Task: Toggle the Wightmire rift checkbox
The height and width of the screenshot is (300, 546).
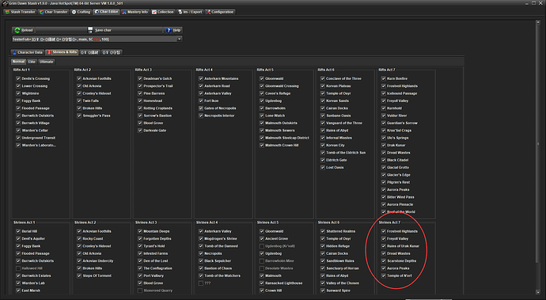Action: point(18,93)
